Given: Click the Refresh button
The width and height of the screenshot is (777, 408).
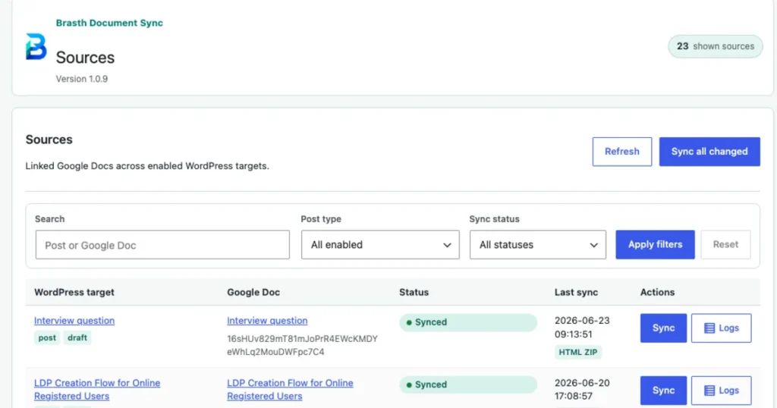Looking at the screenshot, I should point(622,152).
